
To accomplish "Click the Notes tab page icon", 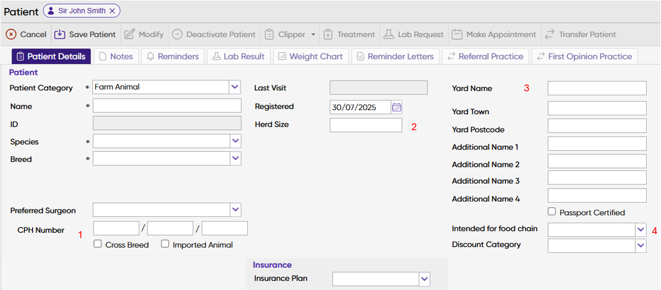I will (103, 57).
